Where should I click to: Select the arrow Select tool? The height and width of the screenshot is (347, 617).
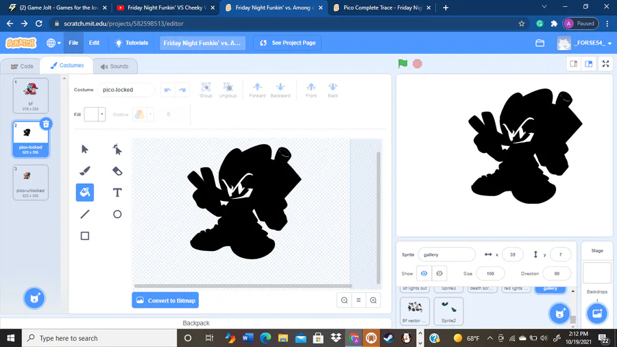(84, 149)
